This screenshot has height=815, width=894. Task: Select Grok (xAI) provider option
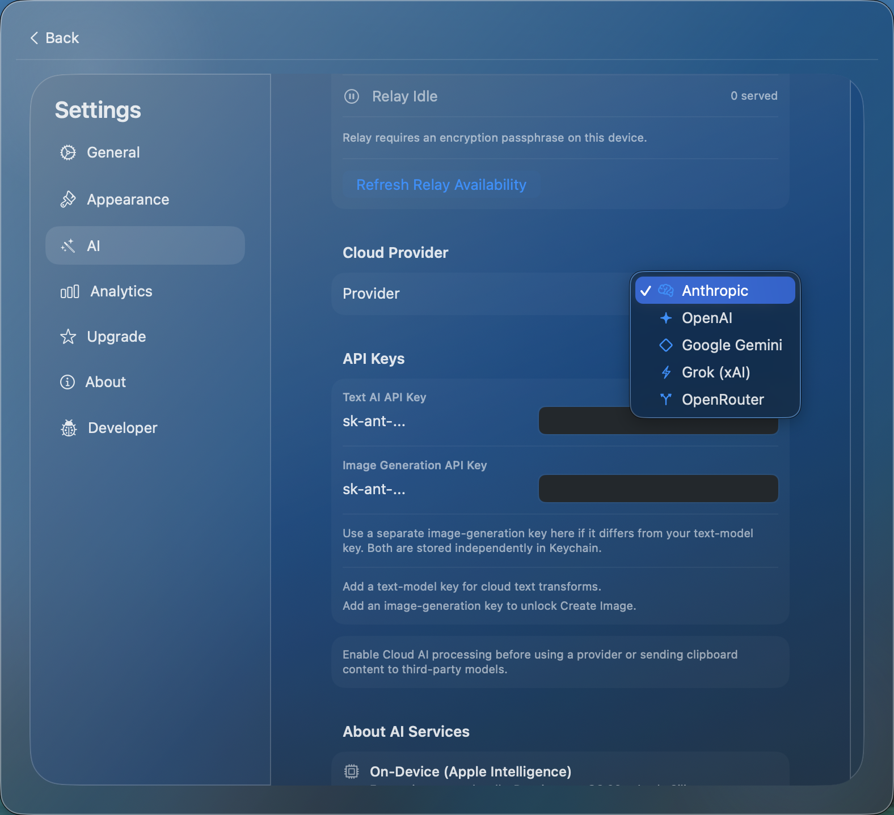tap(715, 372)
